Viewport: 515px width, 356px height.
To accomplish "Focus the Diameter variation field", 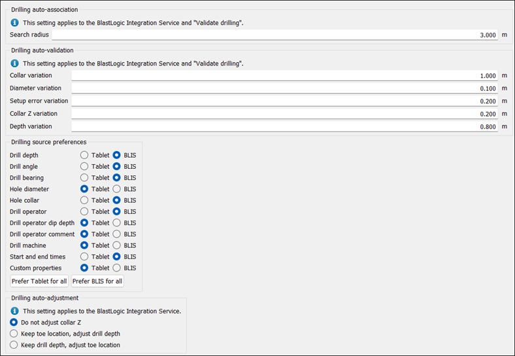I will point(284,88).
